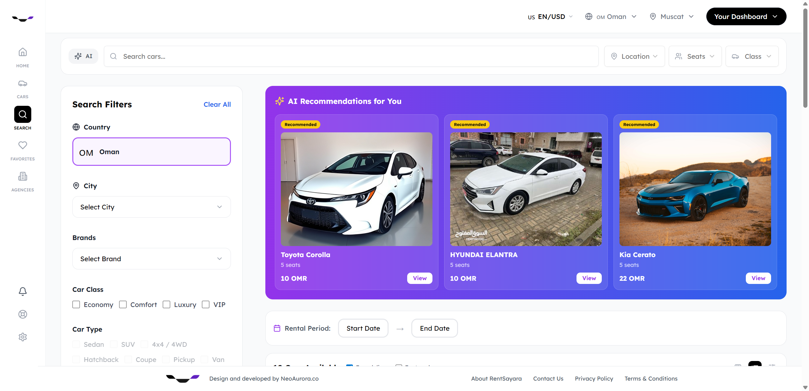Open the help/support icon in the sidebar

point(22,314)
